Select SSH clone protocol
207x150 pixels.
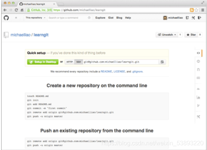click(x=79, y=62)
